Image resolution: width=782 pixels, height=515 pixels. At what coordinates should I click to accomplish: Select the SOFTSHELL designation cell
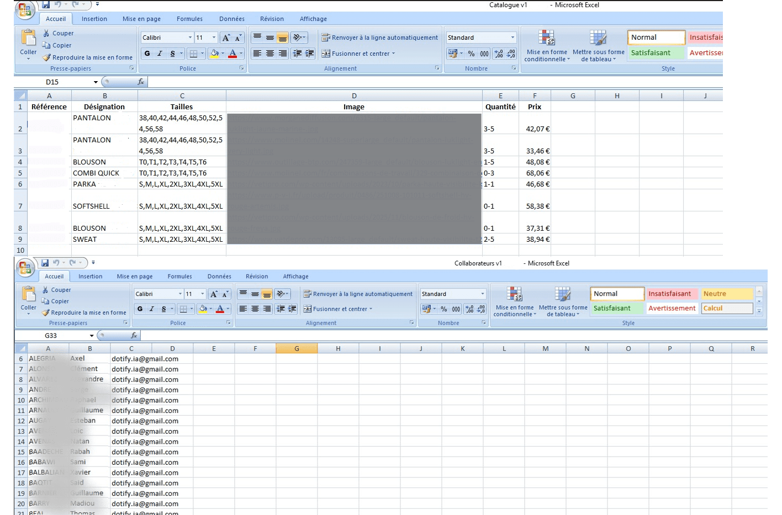[x=104, y=200]
